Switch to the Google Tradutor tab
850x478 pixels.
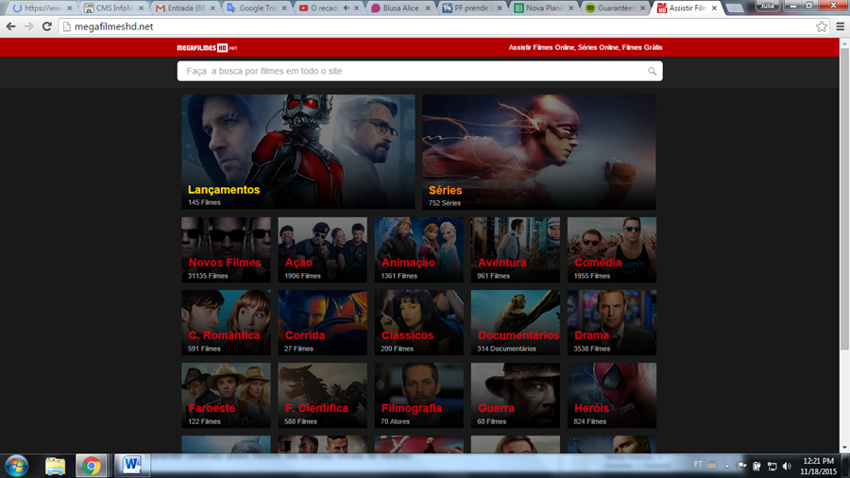pyautogui.click(x=258, y=8)
